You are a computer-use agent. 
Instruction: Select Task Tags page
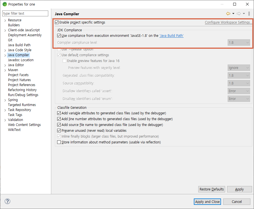coord(15,115)
